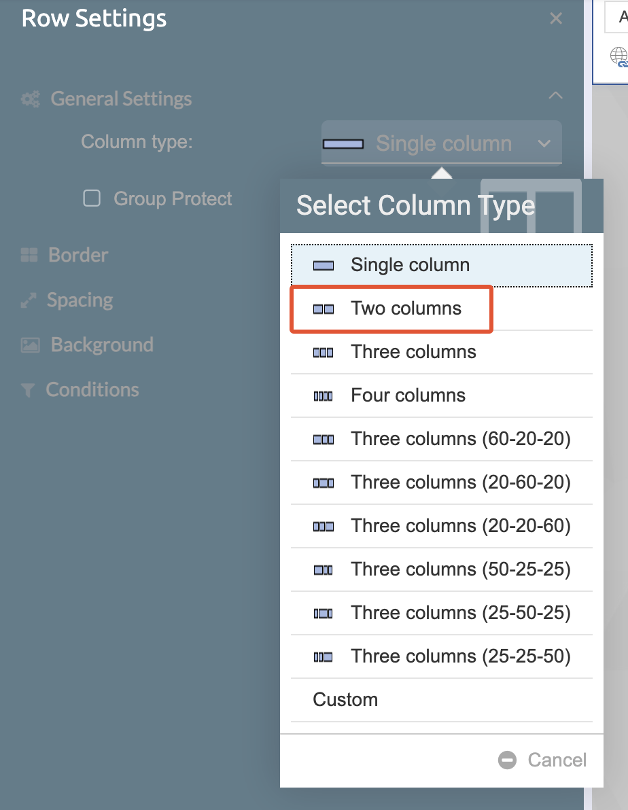
Task: Select the Custom column type
Action: [345, 700]
